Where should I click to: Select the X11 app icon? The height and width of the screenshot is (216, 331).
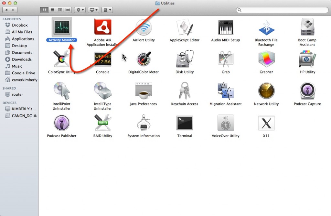(266, 123)
